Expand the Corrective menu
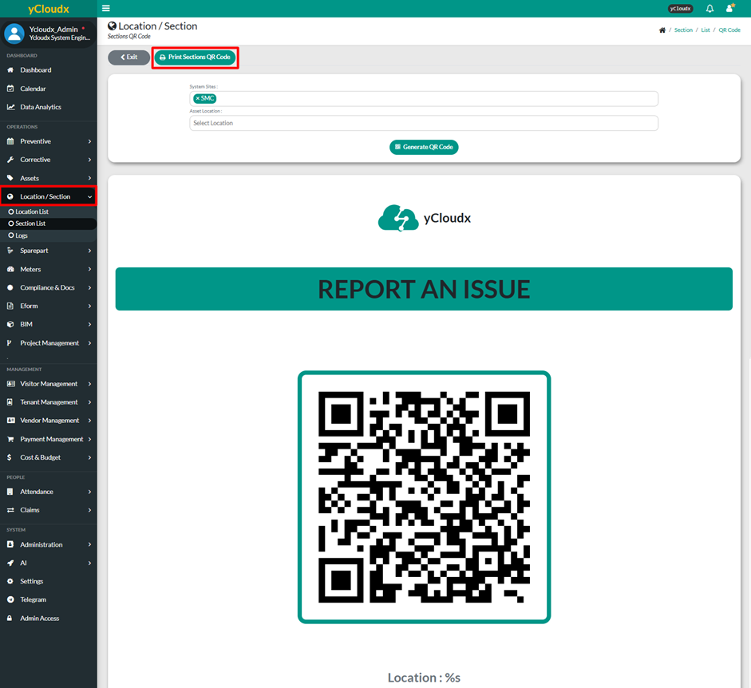 49,160
